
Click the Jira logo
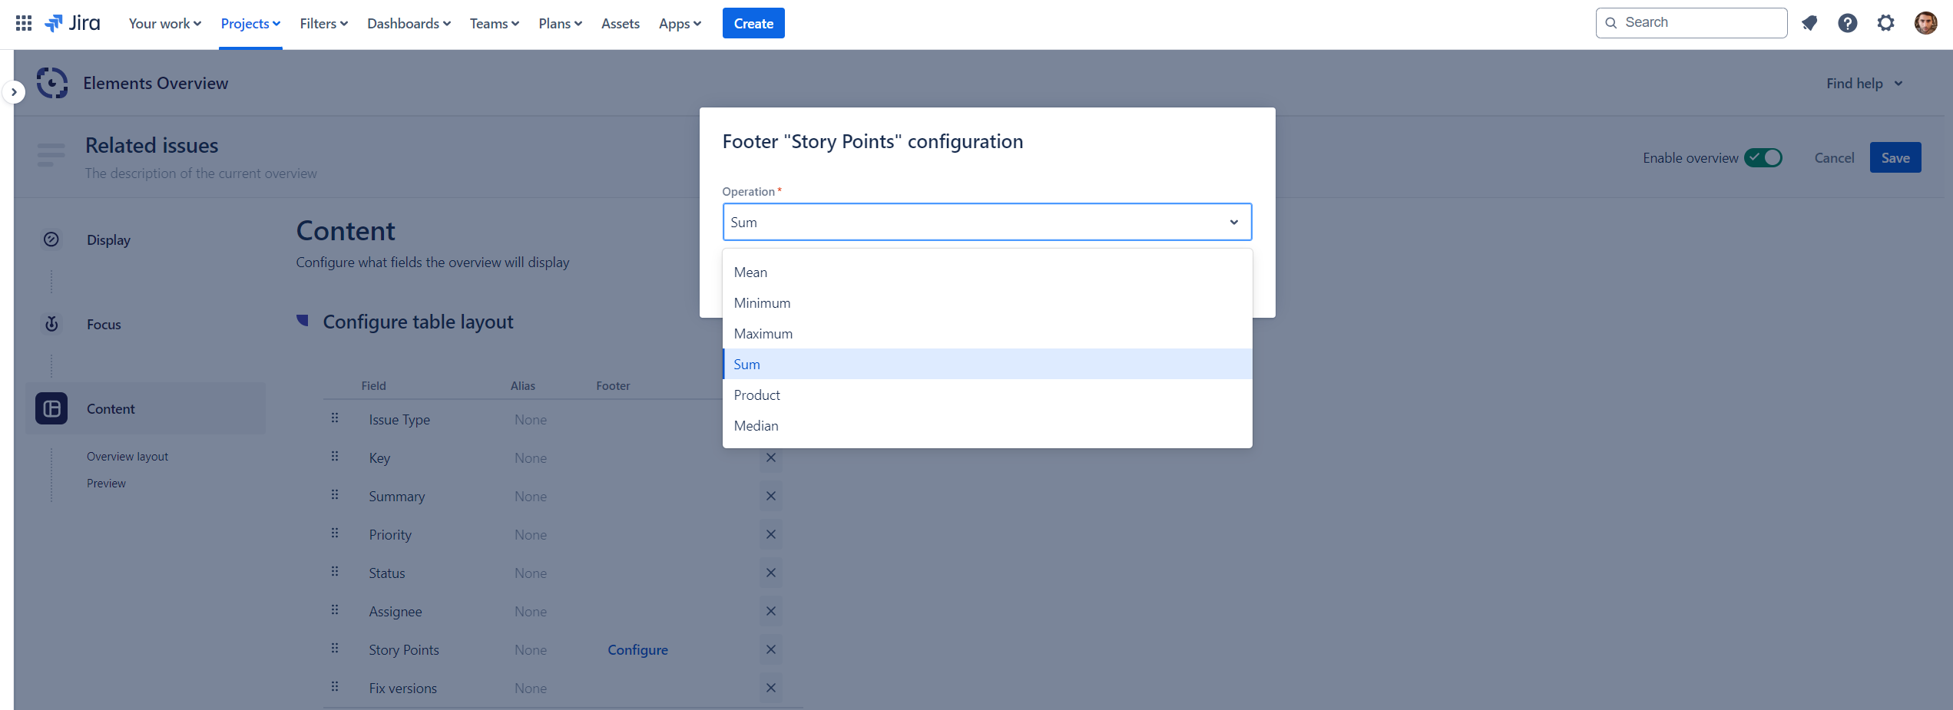[73, 23]
